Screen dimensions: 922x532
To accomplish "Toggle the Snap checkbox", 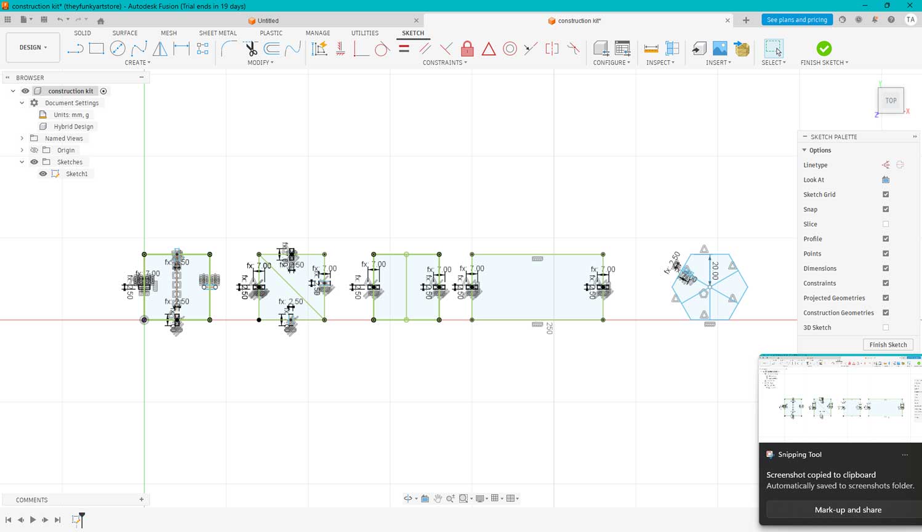I will [886, 209].
